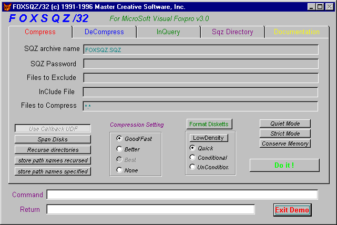Enable Recurse directories
Image resolution: width=337 pixels, height=225 pixels.
pyautogui.click(x=53, y=150)
